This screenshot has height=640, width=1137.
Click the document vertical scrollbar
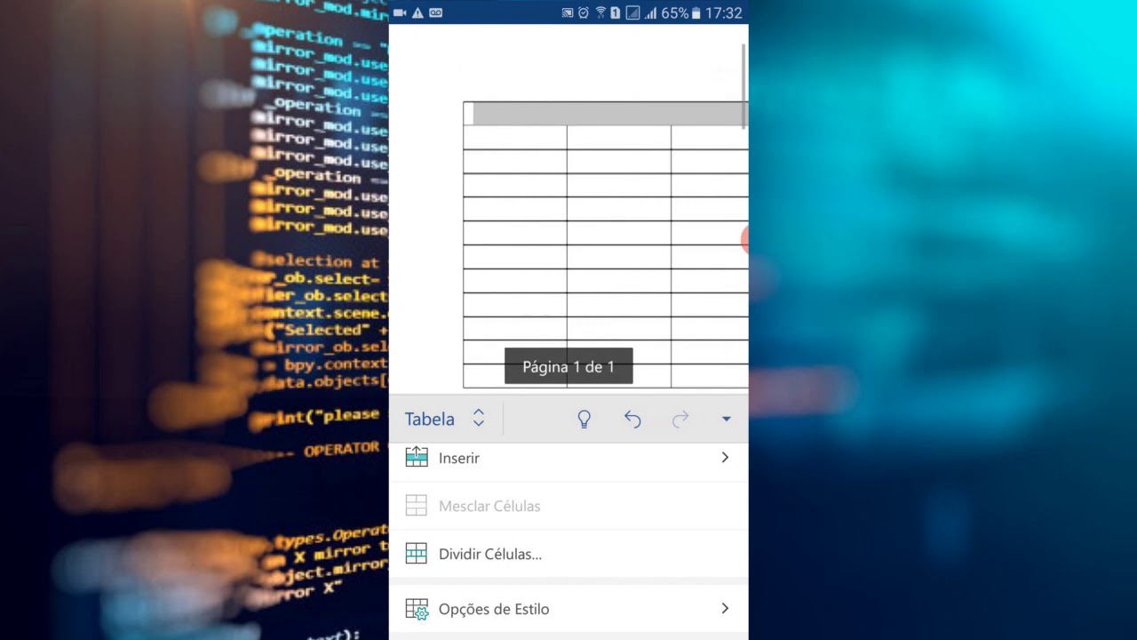[743, 86]
